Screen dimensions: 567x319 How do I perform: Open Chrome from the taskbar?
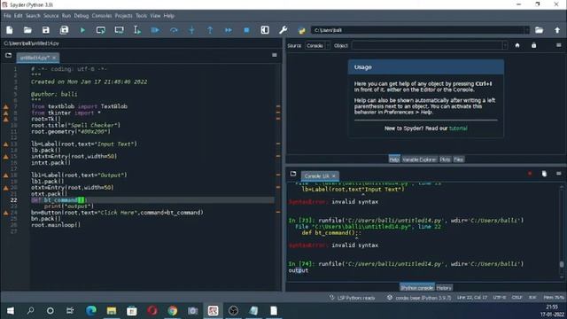coord(173,310)
